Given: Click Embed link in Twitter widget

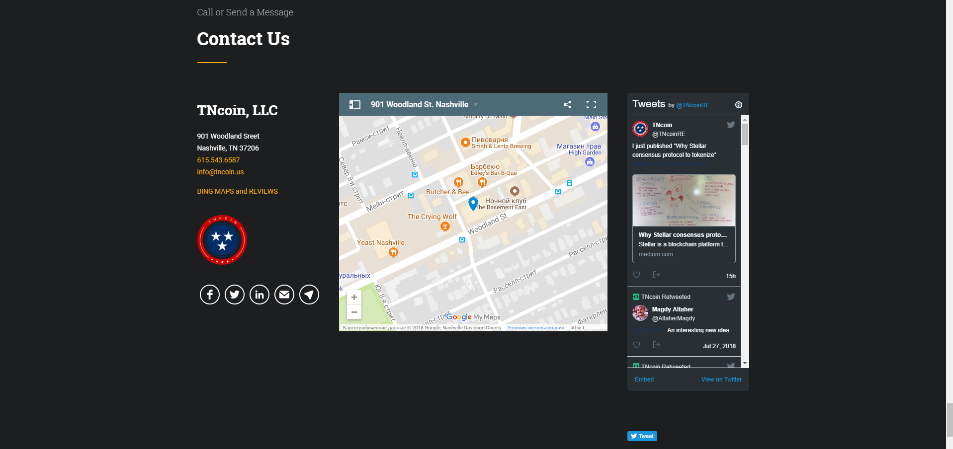Looking at the screenshot, I should pos(644,379).
